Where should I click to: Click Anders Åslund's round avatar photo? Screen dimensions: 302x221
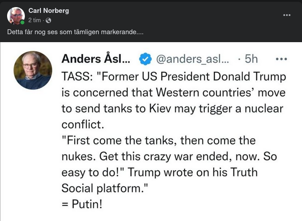click(x=33, y=70)
